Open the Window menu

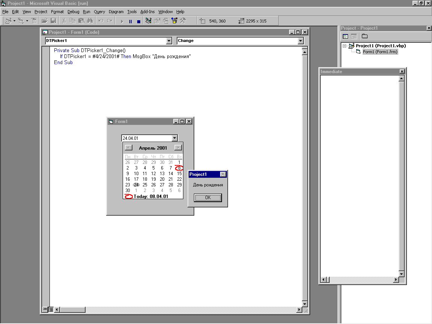click(x=165, y=12)
